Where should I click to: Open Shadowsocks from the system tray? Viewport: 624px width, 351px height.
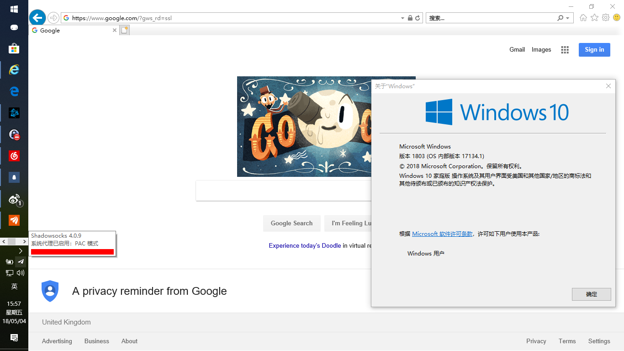pos(21,261)
